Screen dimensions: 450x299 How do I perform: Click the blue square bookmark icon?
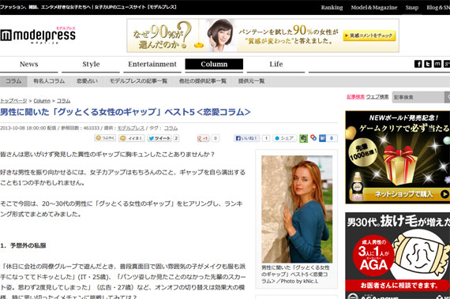(323, 138)
